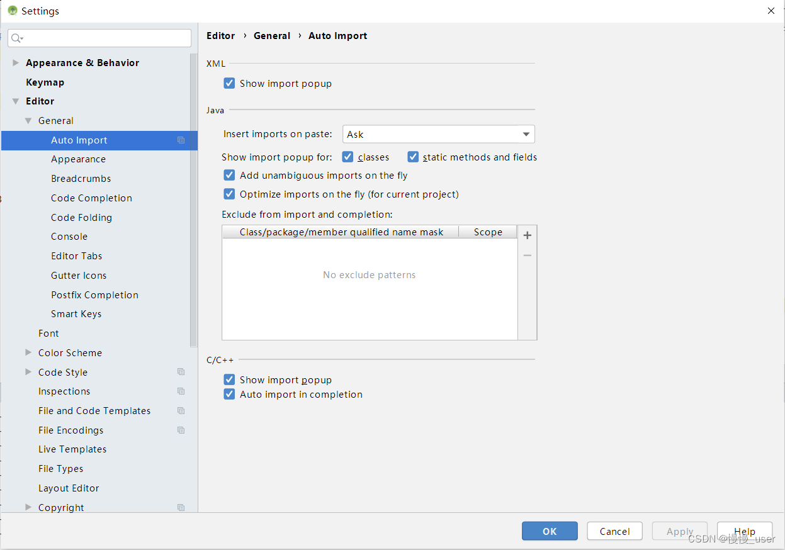Image resolution: width=785 pixels, height=550 pixels.
Task: Expand the Copyright node
Action: (28, 508)
